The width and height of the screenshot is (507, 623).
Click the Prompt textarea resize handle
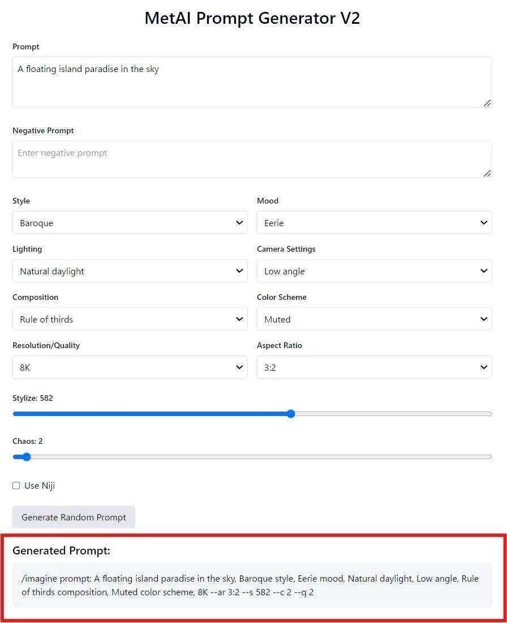point(487,103)
